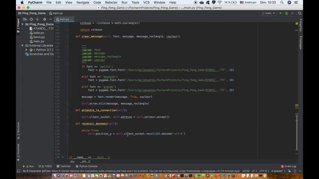
Task: Open the LF line separator selector
Action: 254,171
